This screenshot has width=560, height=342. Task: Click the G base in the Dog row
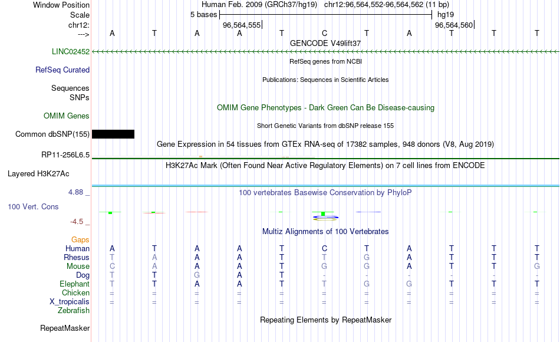pos(197,275)
